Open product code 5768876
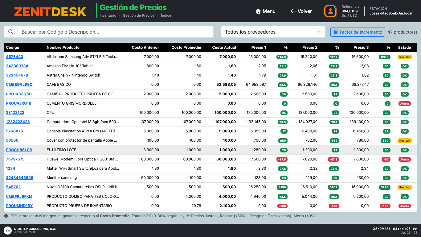 click(x=14, y=131)
